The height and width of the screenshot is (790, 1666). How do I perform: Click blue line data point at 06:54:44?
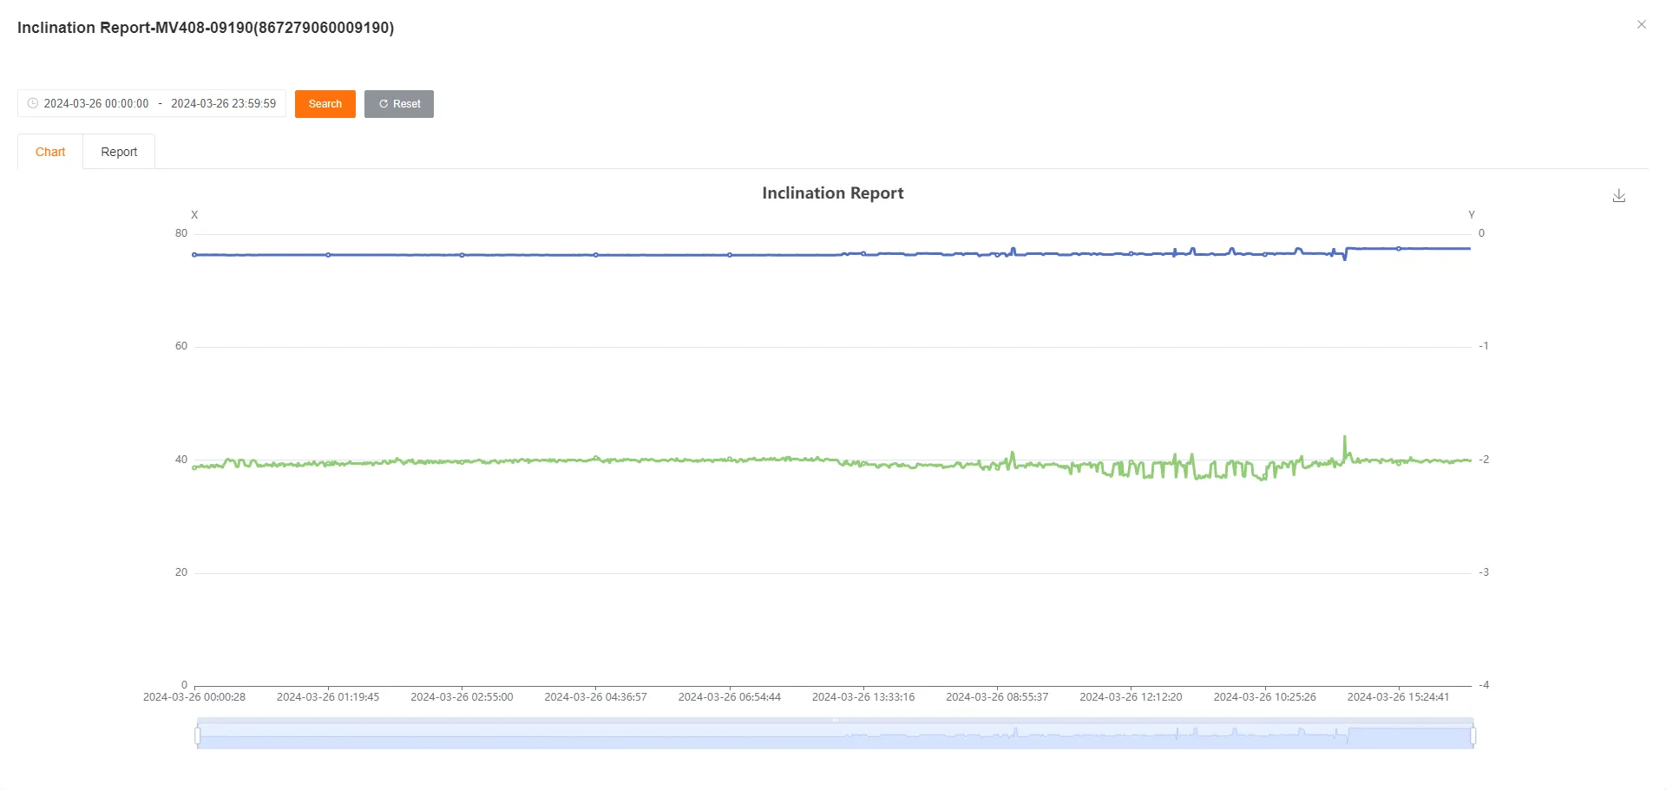pyautogui.click(x=730, y=255)
